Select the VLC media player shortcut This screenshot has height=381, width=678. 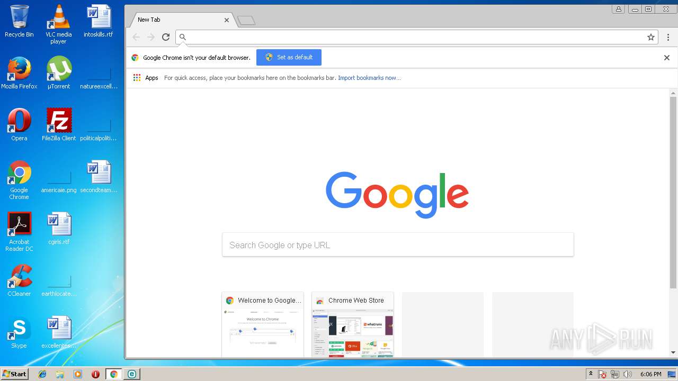58,24
